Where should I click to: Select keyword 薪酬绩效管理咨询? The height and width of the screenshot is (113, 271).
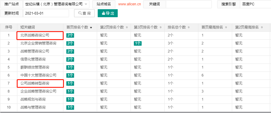35,67
